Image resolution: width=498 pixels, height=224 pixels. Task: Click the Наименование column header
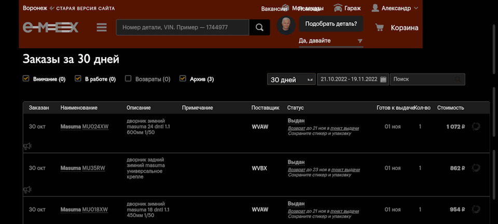pyautogui.click(x=79, y=108)
